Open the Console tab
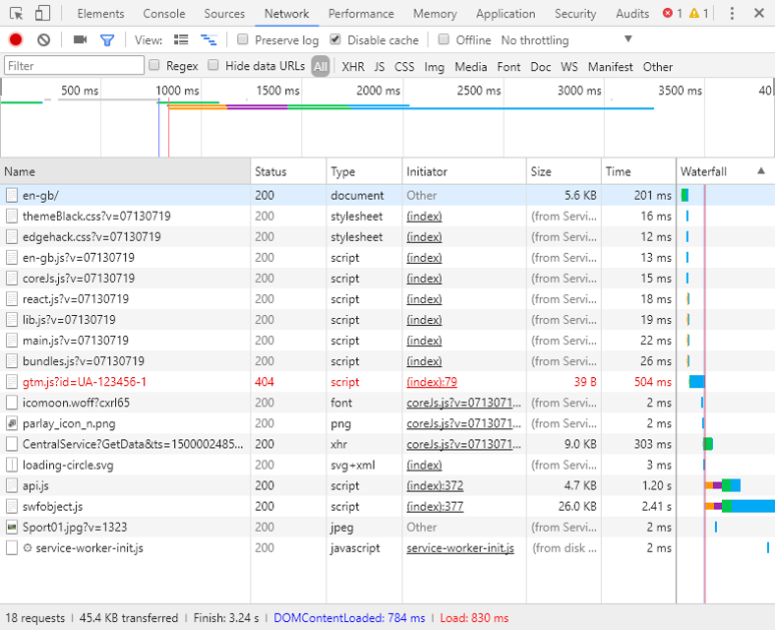Screen dimensions: 775x630 click(x=163, y=14)
